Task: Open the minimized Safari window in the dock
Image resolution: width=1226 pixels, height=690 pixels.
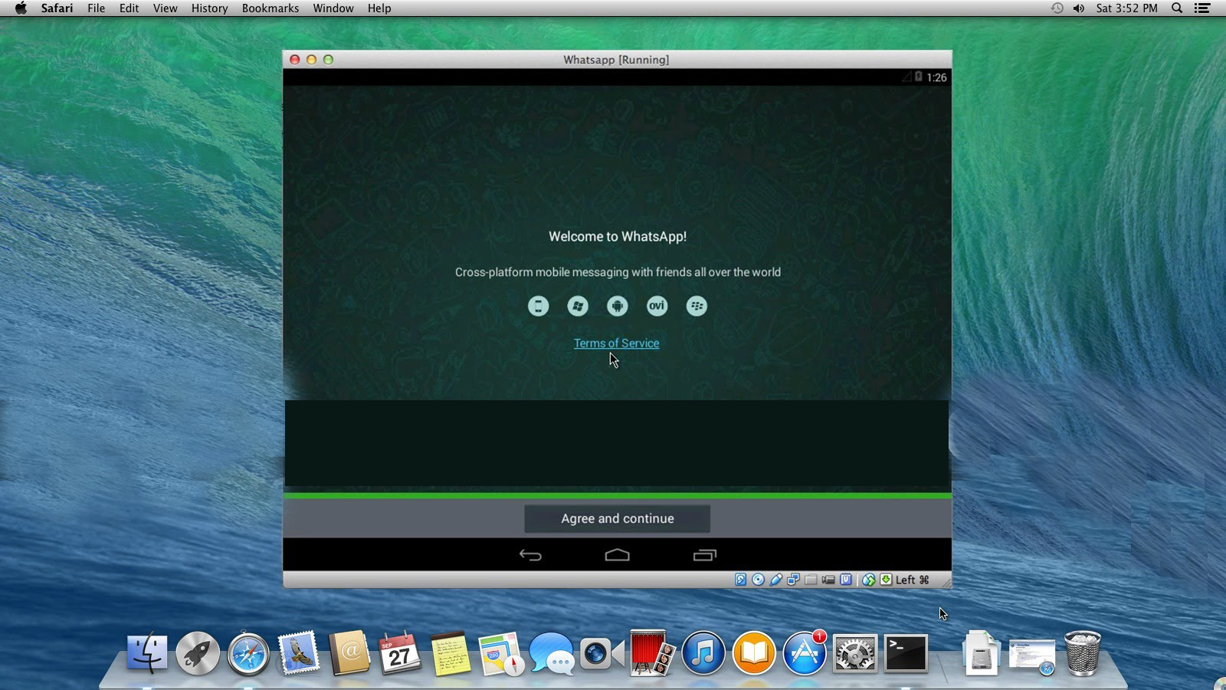Action: coord(1032,657)
